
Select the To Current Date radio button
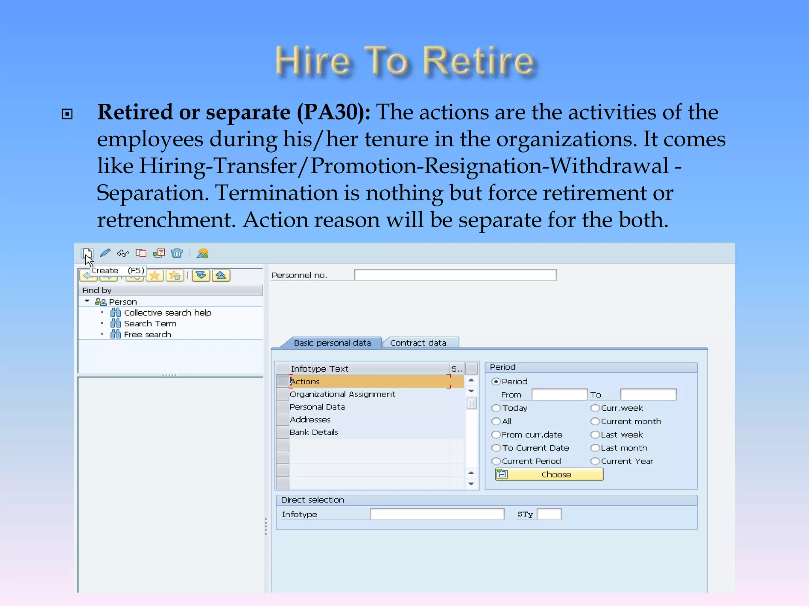[496, 448]
